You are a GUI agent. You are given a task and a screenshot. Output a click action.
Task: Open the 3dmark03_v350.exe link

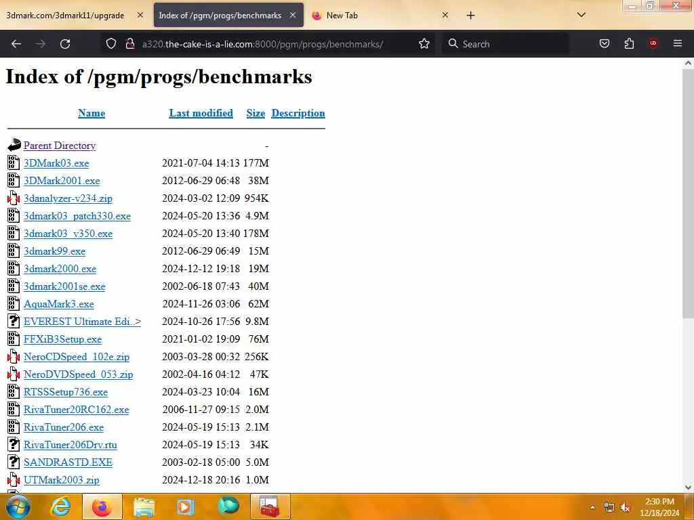[68, 234]
